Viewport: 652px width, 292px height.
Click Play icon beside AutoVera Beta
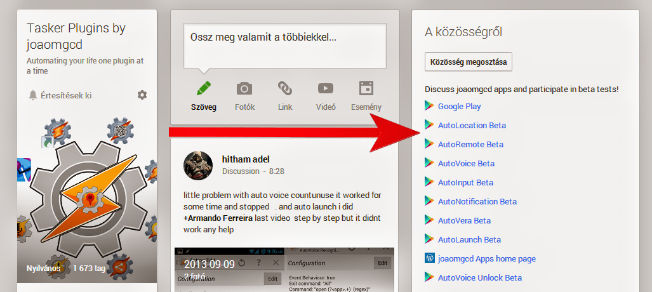429,220
